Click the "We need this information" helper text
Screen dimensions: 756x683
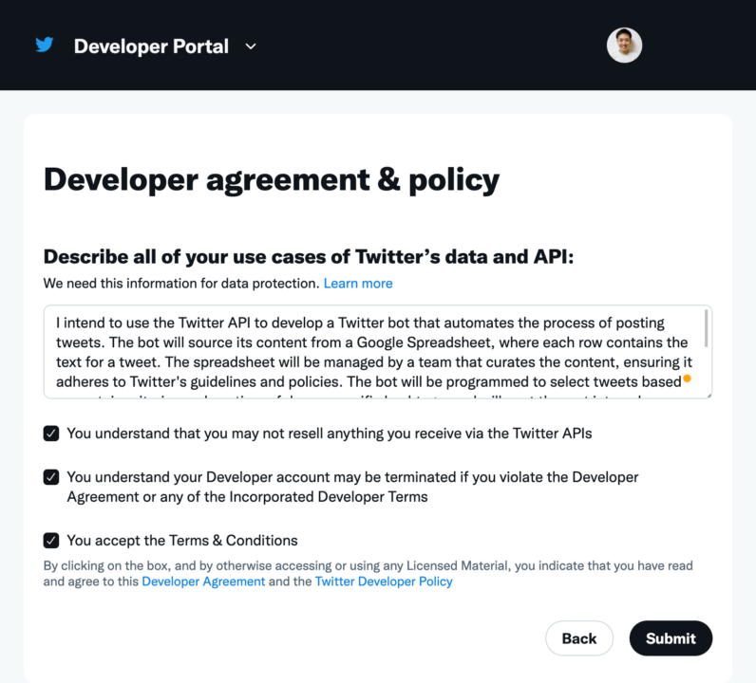pyautogui.click(x=181, y=284)
